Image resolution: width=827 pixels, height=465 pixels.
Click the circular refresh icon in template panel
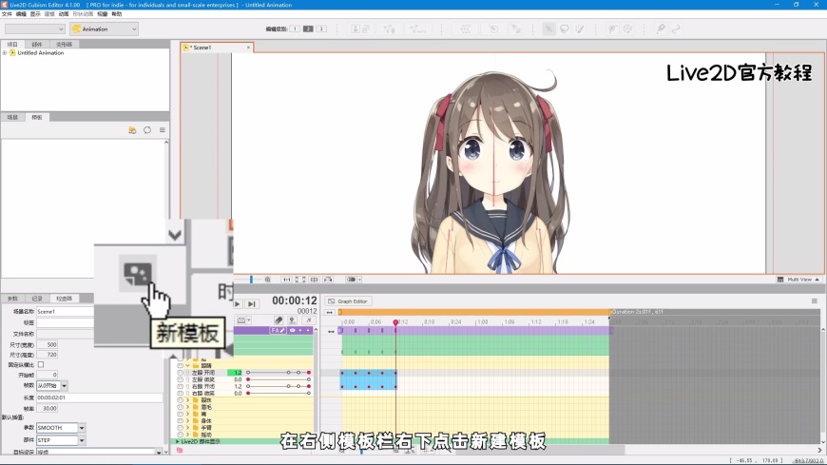(x=147, y=130)
